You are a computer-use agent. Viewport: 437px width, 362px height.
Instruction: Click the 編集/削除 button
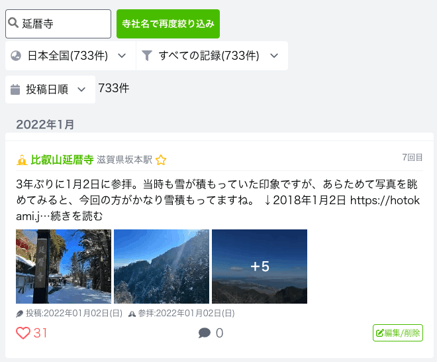398,333
